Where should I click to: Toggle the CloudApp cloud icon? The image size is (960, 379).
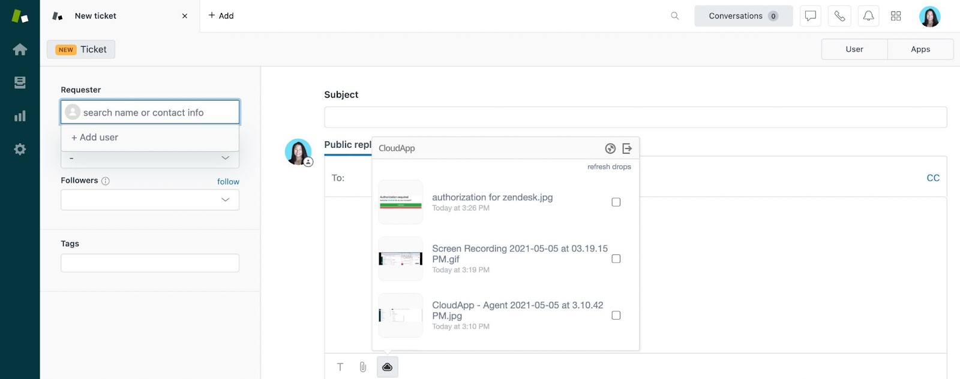point(388,367)
